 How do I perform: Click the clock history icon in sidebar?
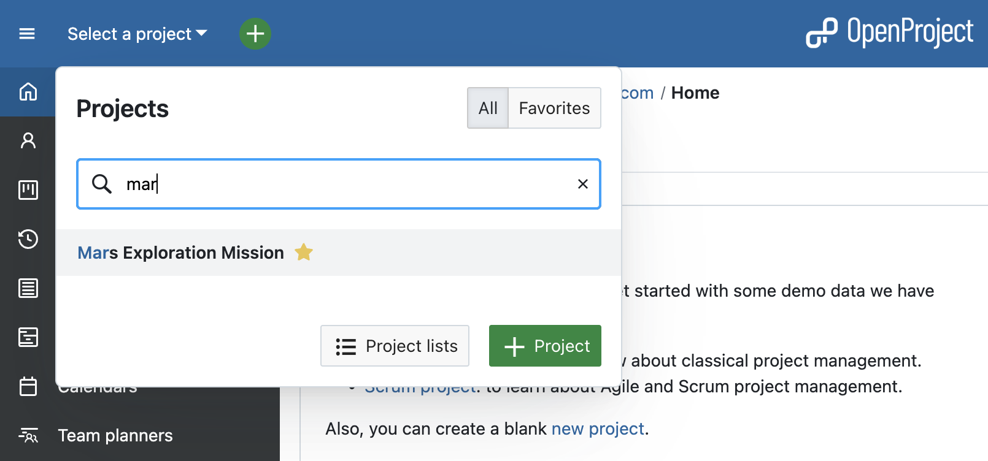[28, 239]
